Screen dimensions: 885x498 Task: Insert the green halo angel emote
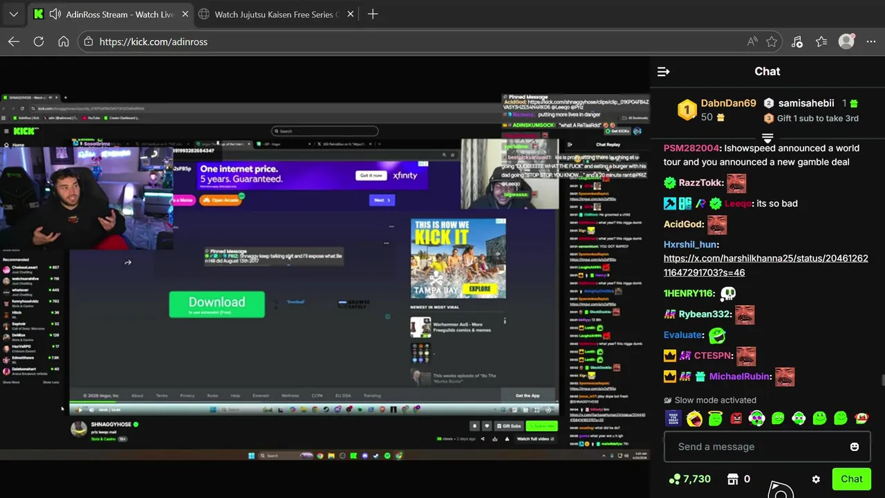point(715,418)
